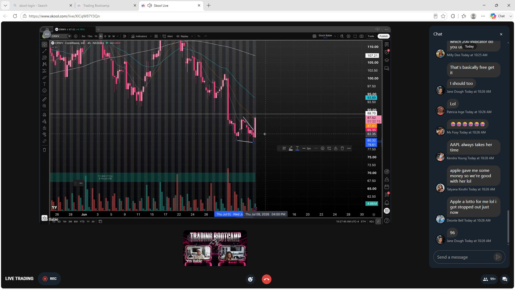
Task: Select the D daily timeframe
Action: (105, 36)
